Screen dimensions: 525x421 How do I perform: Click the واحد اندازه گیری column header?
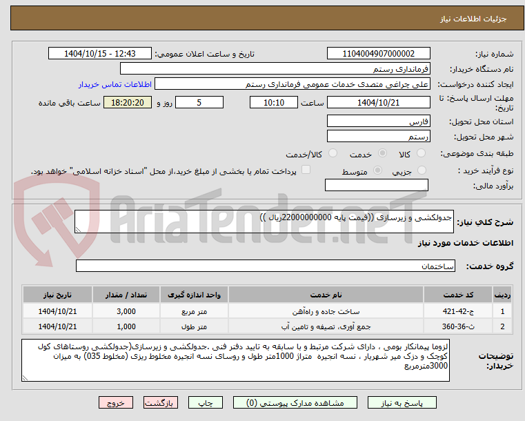point(194,295)
